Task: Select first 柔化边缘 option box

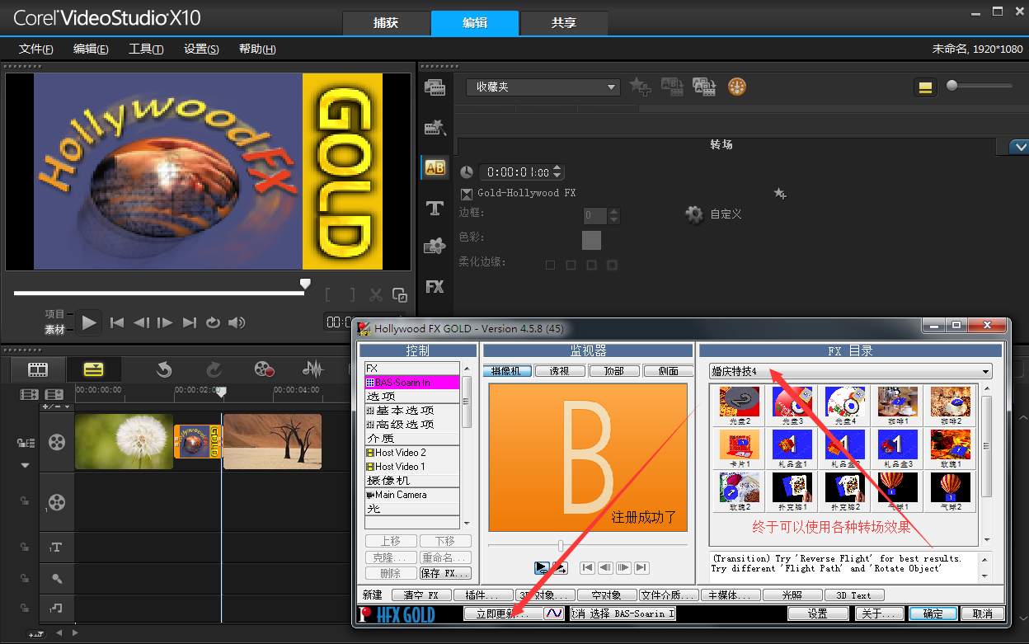Action: [x=550, y=266]
